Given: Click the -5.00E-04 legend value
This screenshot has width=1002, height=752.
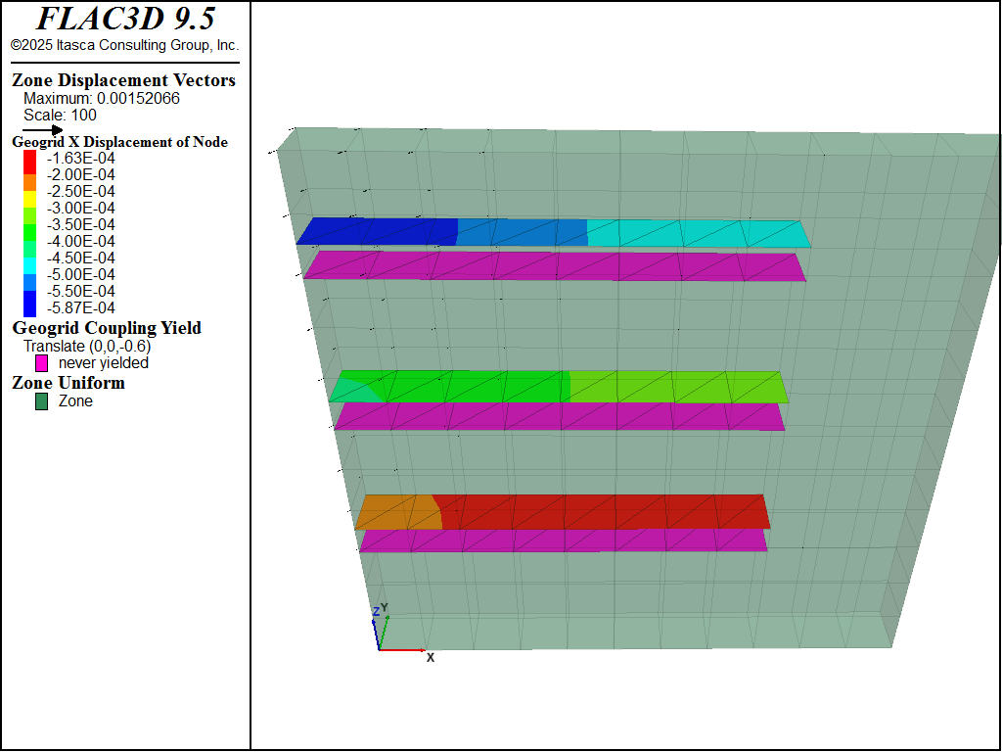Looking at the screenshot, I should (81, 274).
